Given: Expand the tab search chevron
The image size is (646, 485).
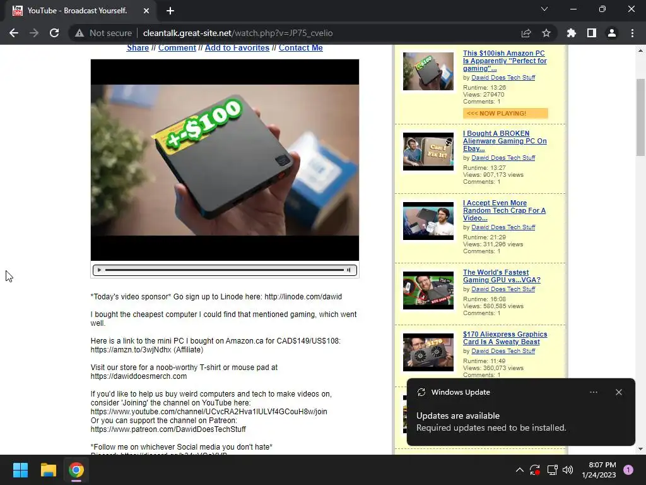Looking at the screenshot, I should [x=544, y=9].
